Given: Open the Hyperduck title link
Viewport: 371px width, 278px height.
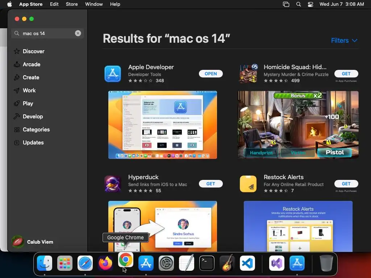Looking at the screenshot, I should coord(143,177).
